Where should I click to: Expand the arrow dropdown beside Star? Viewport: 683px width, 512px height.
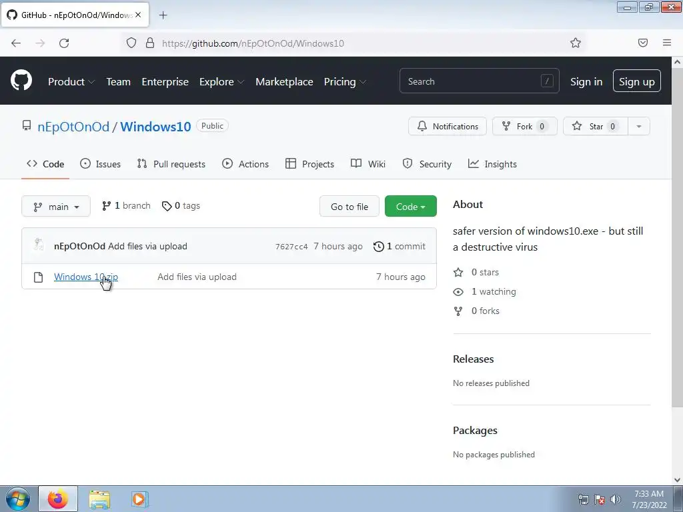[x=638, y=126]
